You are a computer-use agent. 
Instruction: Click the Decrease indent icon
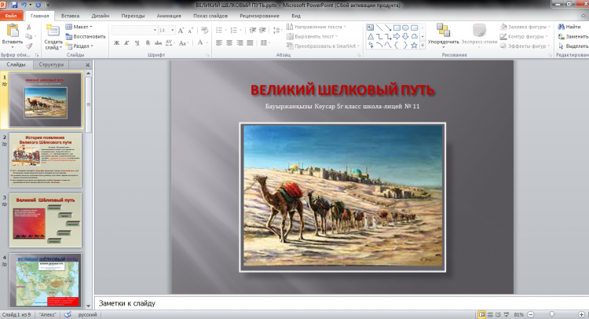tap(253, 31)
